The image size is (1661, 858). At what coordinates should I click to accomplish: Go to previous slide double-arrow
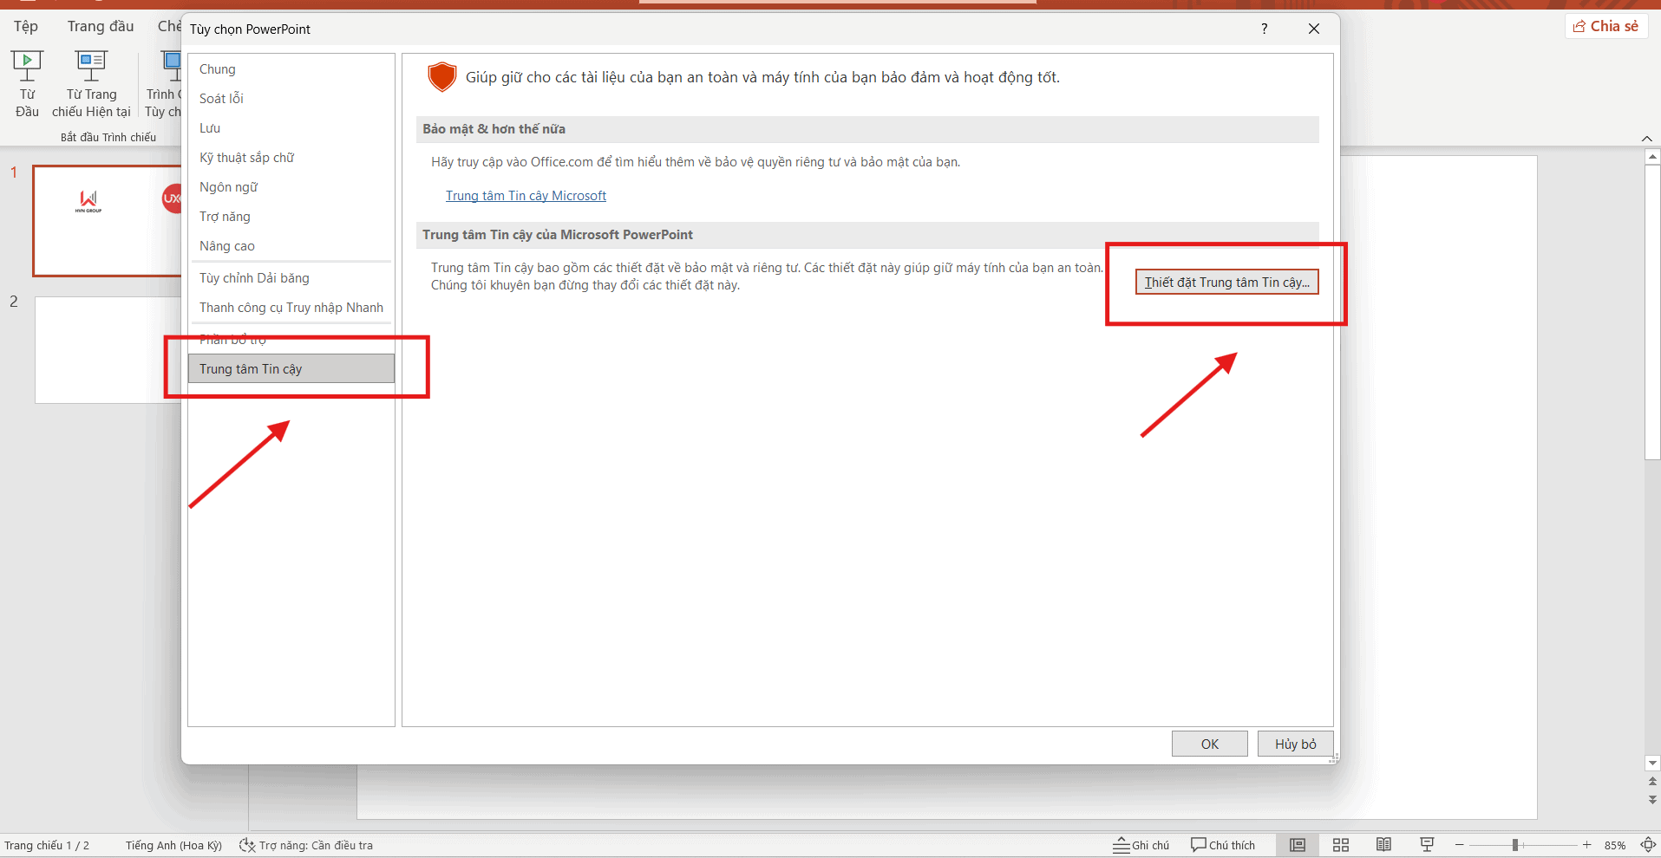pyautogui.click(x=1652, y=782)
